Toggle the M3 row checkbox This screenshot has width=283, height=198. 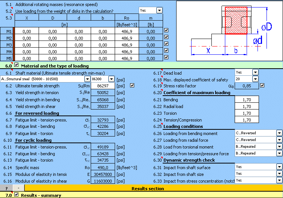(x=166, y=44)
